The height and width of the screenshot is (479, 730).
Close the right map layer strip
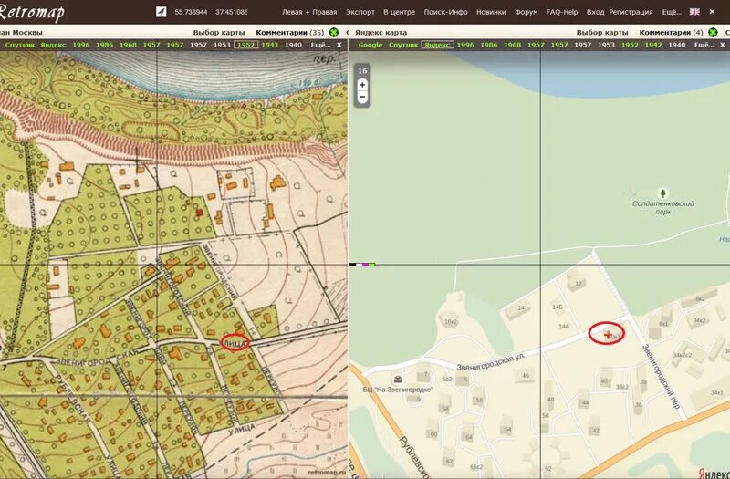coord(723,45)
